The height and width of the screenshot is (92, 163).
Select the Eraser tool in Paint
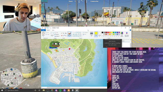click(62, 36)
